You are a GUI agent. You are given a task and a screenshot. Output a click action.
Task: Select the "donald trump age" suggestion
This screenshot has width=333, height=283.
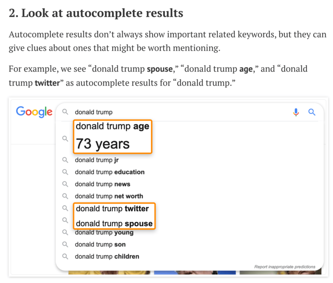click(112, 126)
